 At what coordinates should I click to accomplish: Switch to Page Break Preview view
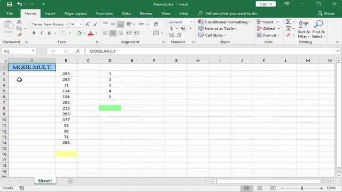273,188
